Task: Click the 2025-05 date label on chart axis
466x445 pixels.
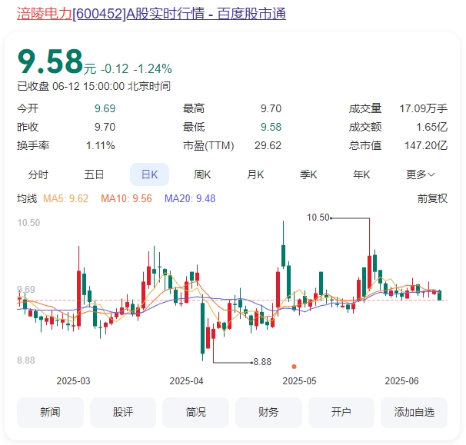Action: [299, 381]
